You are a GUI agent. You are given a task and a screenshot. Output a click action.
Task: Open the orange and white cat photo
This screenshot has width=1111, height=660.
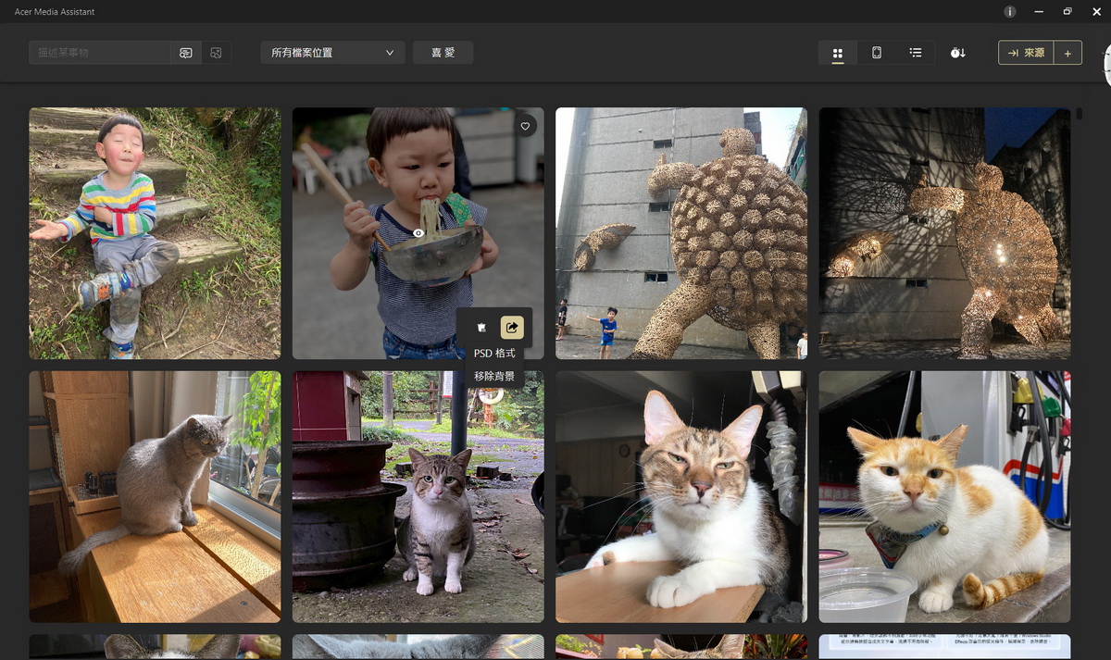click(x=944, y=497)
